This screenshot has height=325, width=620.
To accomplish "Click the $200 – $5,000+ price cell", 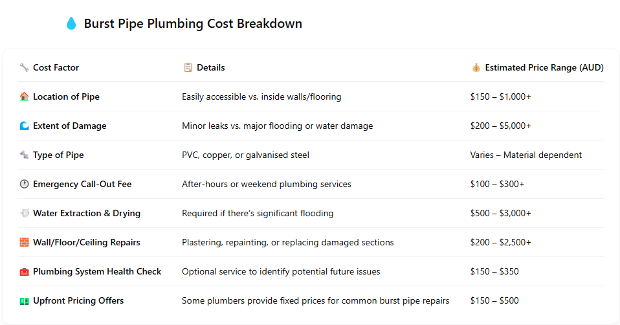I will click(x=500, y=126).
